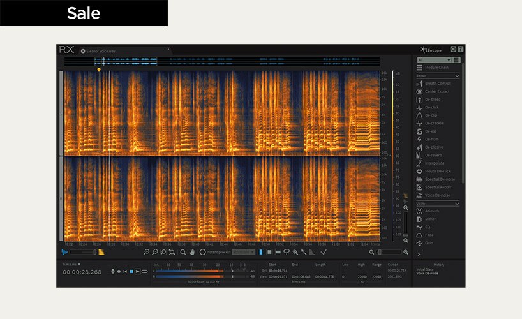Select the lasso selection tool
Image resolution: width=522 pixels, height=319 pixels.
pos(287,252)
